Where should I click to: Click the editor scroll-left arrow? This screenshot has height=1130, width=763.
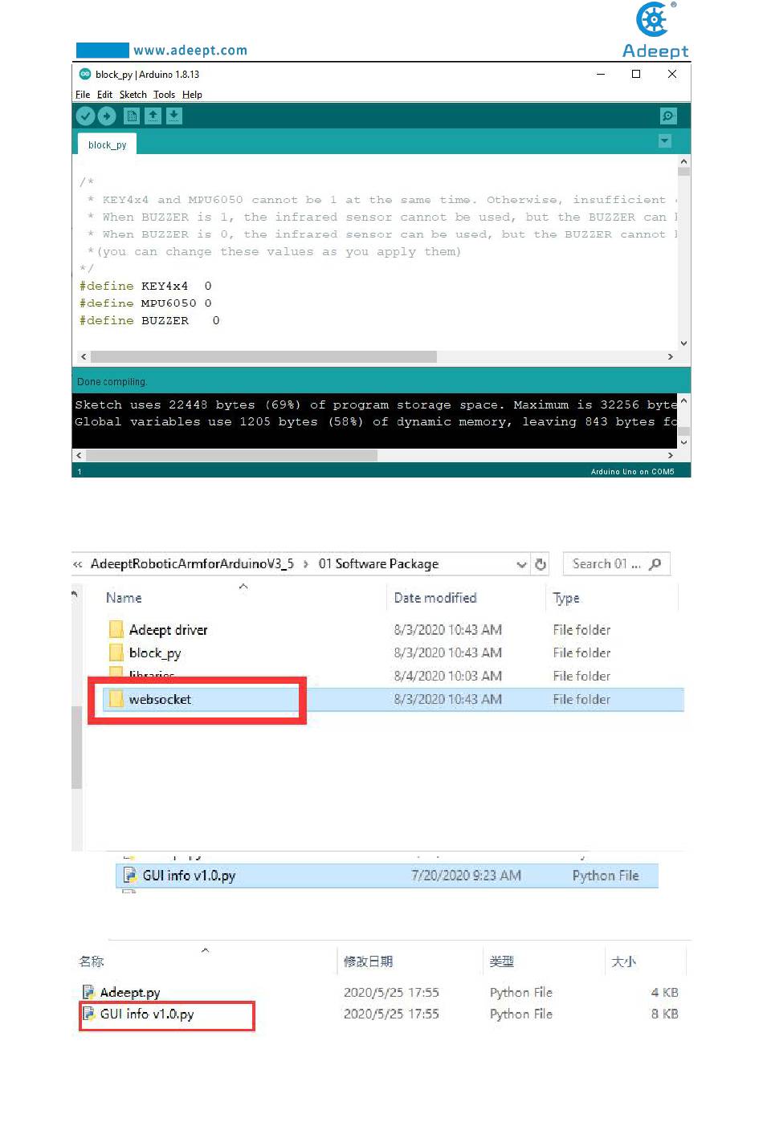(83, 356)
